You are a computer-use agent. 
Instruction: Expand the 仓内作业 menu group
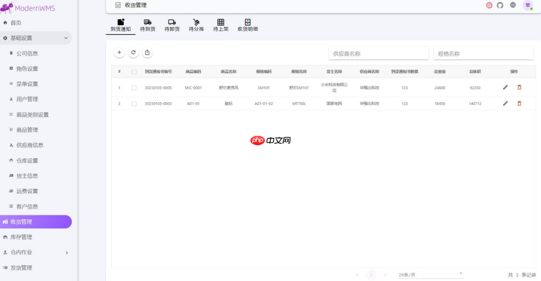pos(36,252)
